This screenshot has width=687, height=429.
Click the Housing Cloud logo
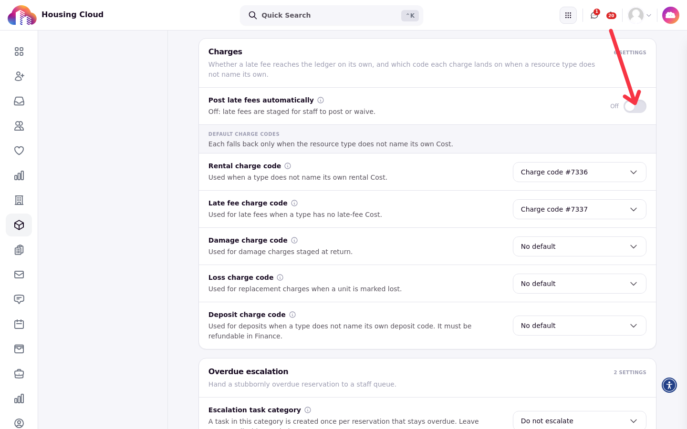[x=22, y=15]
